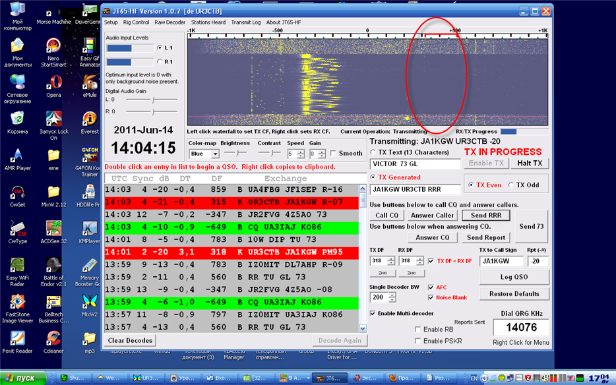Click the Clear Decodes button
616x385 pixels.
tap(130, 341)
